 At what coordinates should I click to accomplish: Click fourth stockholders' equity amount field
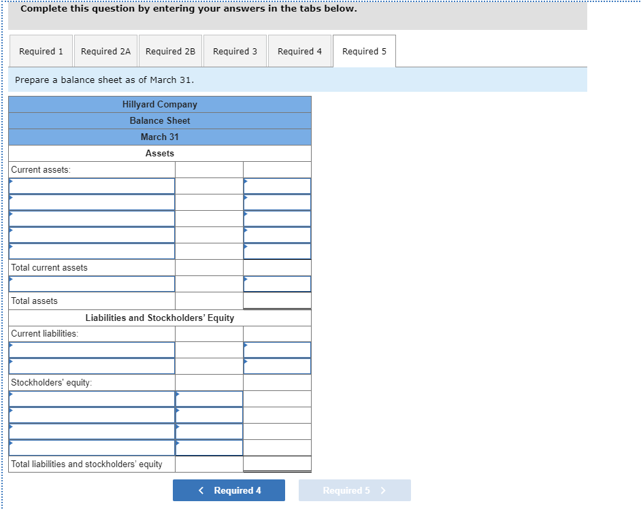(210, 448)
